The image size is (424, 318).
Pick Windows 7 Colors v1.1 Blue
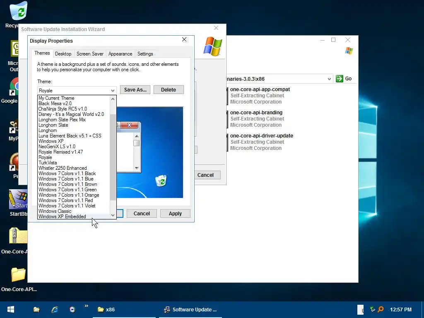tap(74, 179)
